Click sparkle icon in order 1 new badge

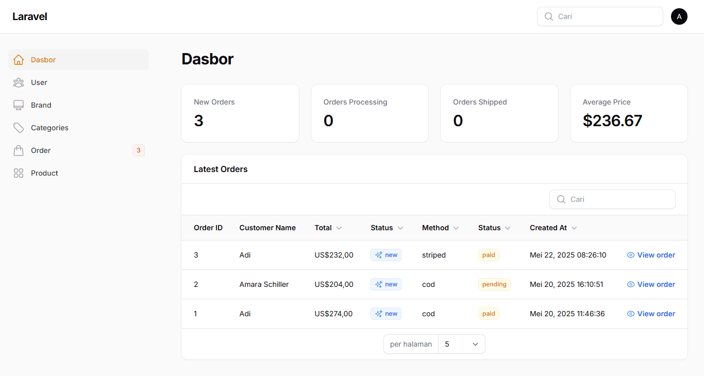tap(379, 314)
